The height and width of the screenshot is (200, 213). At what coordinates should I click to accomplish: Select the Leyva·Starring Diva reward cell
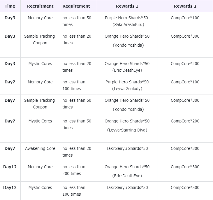click(127, 125)
